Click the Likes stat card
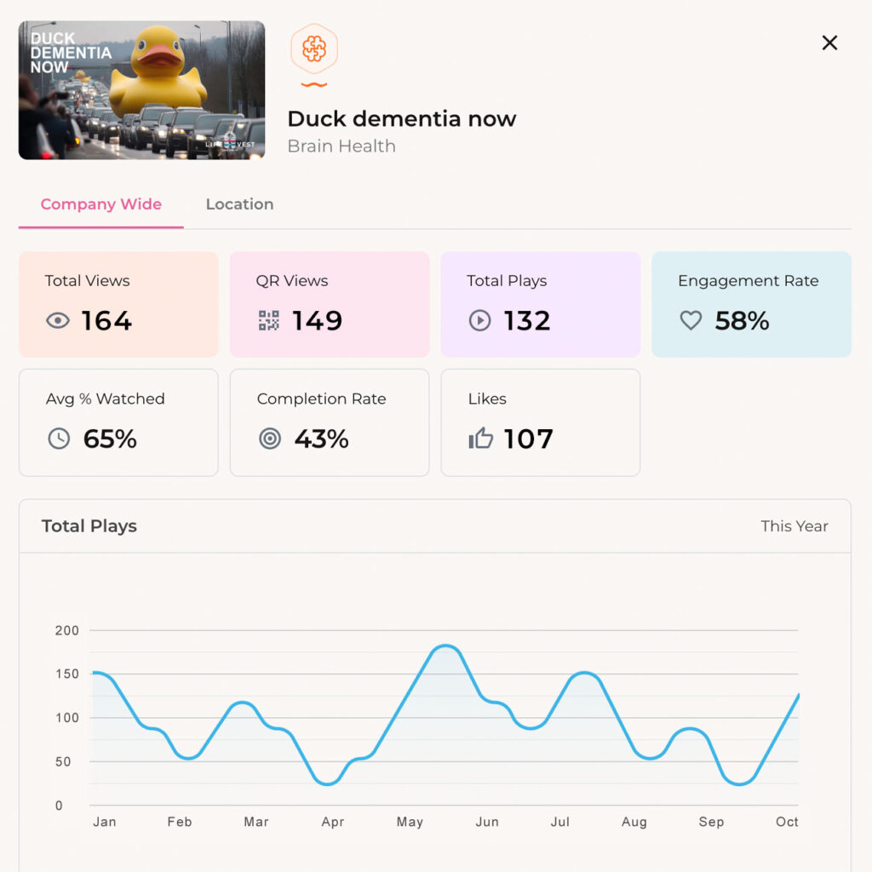The image size is (872, 872). coord(540,422)
